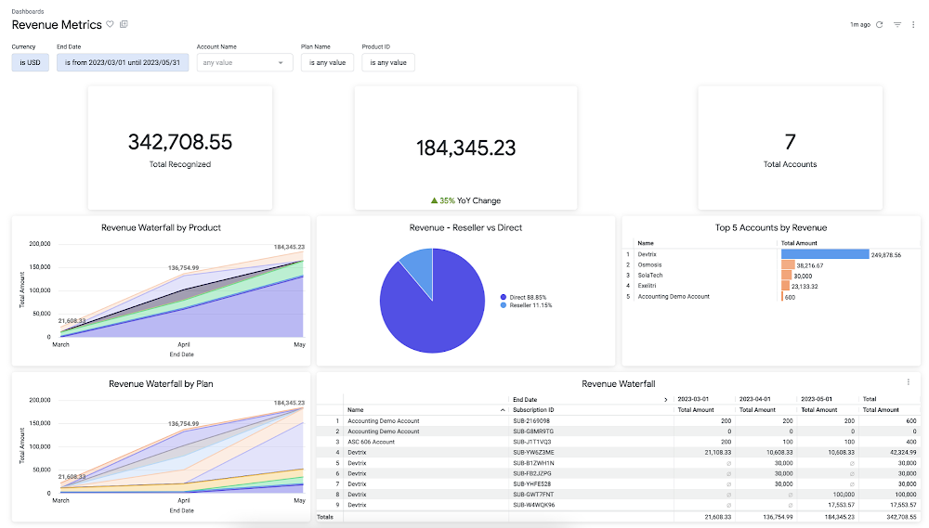Click the Revenue - Reseller vs Direct title
This screenshot has height=528, width=929.
tap(465, 227)
